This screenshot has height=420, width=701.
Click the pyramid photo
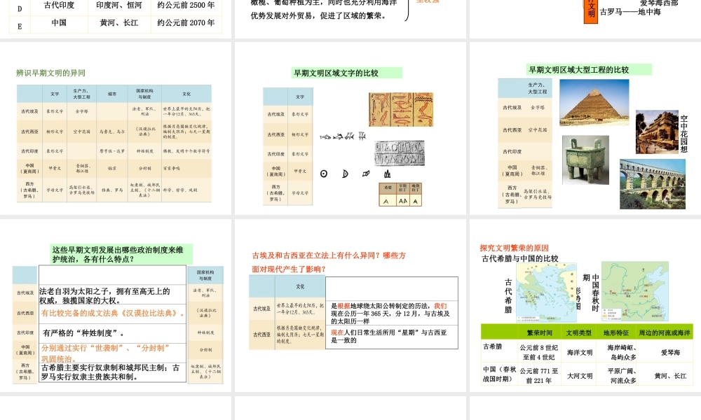[x=594, y=102]
